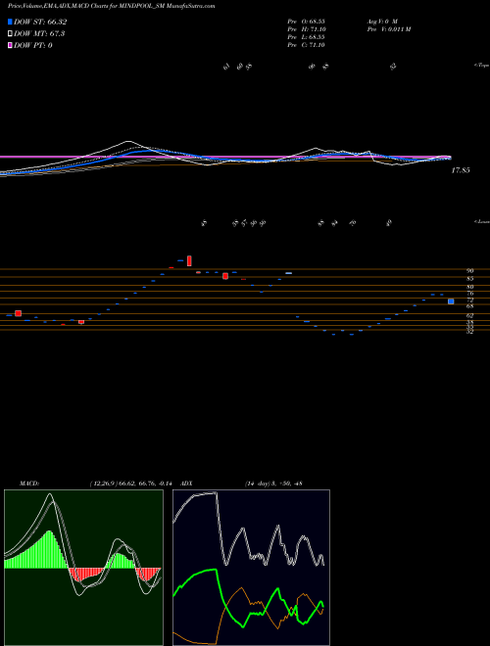Click the 62 price axis label

coord(469,315)
